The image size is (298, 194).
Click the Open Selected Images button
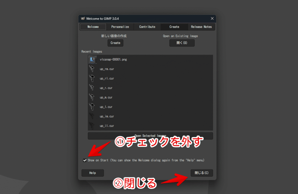[x=150, y=136]
